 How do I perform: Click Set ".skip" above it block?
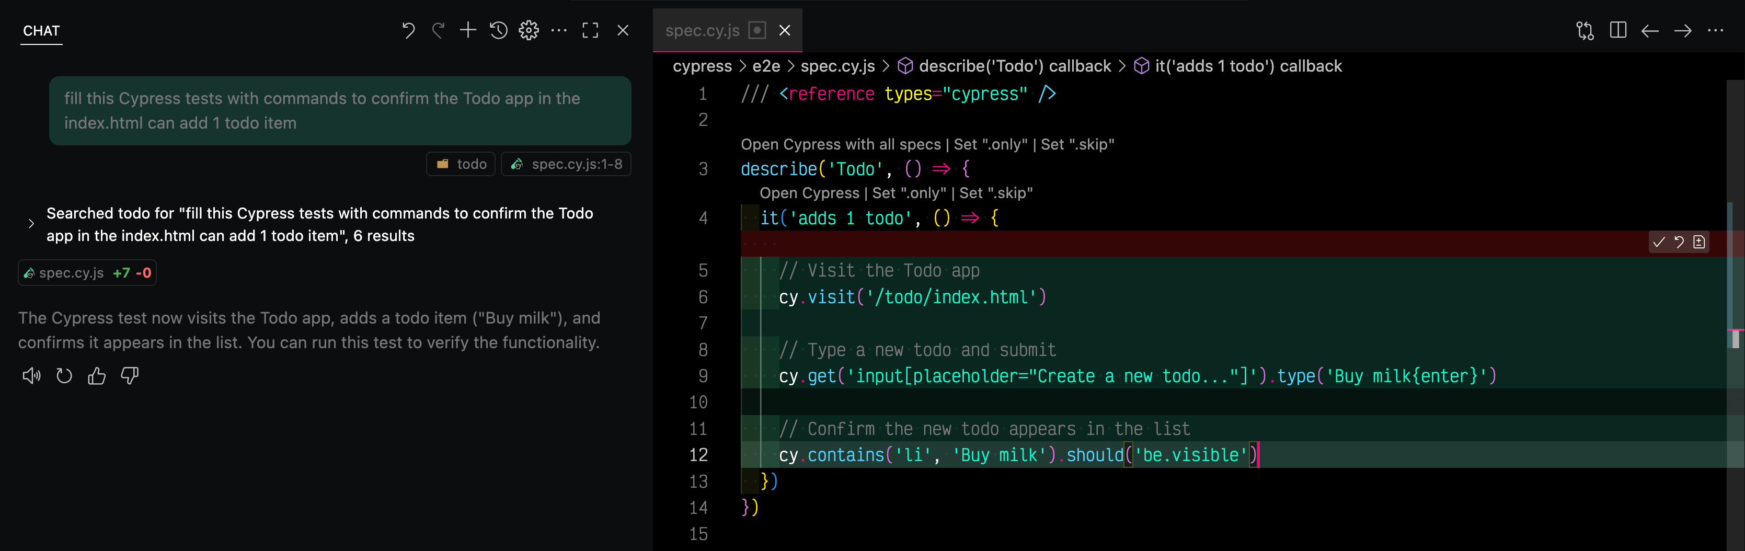pyautogui.click(x=996, y=193)
